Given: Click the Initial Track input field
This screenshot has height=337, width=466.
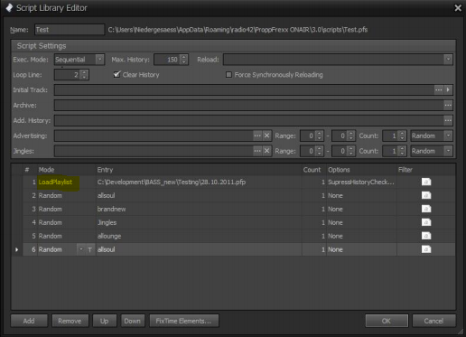Looking at the screenshot, I should click(244, 89).
